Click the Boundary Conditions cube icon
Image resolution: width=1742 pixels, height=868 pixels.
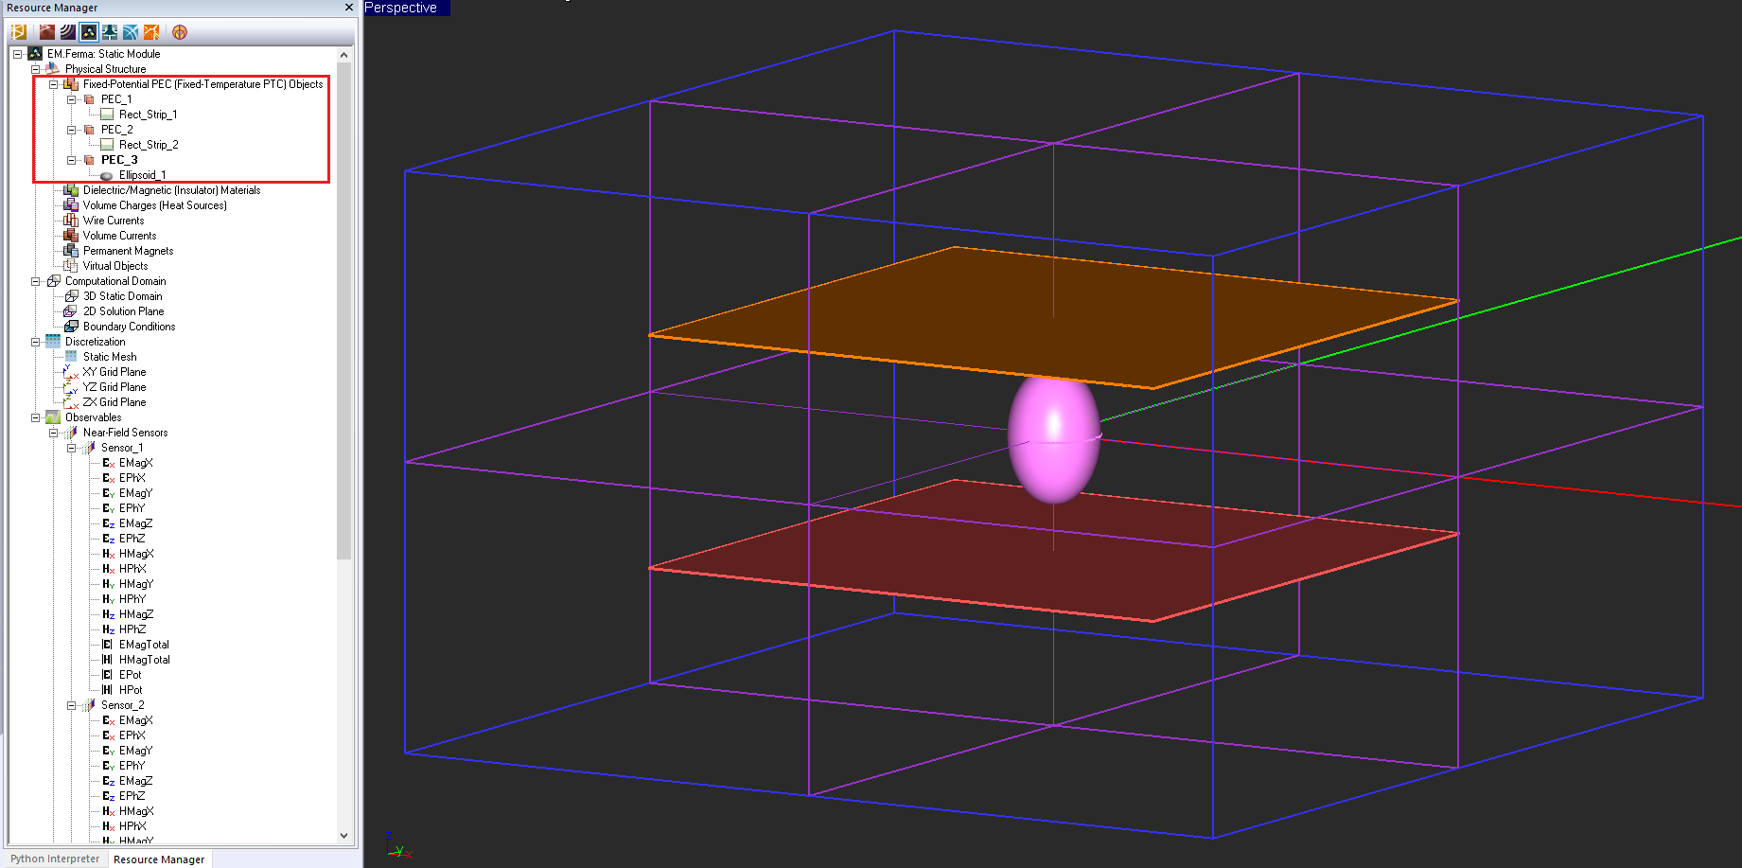[71, 327]
